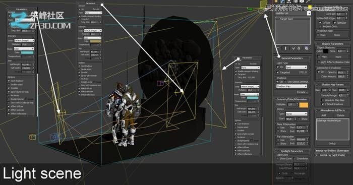Open the Modify command panel tab
This screenshot has width=353, height=185.
pos(283,2)
